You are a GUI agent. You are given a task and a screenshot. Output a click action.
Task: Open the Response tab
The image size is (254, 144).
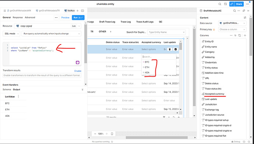[x=18, y=18]
